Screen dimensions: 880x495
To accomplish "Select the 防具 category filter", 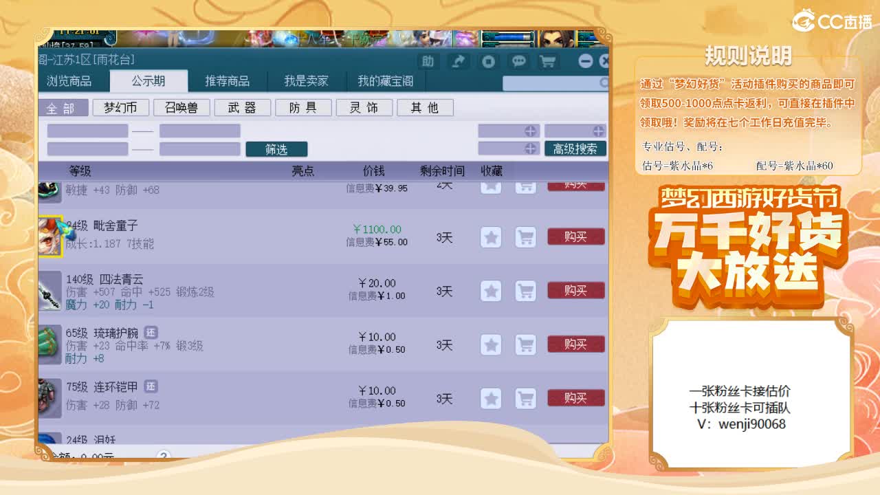I will pos(302,108).
